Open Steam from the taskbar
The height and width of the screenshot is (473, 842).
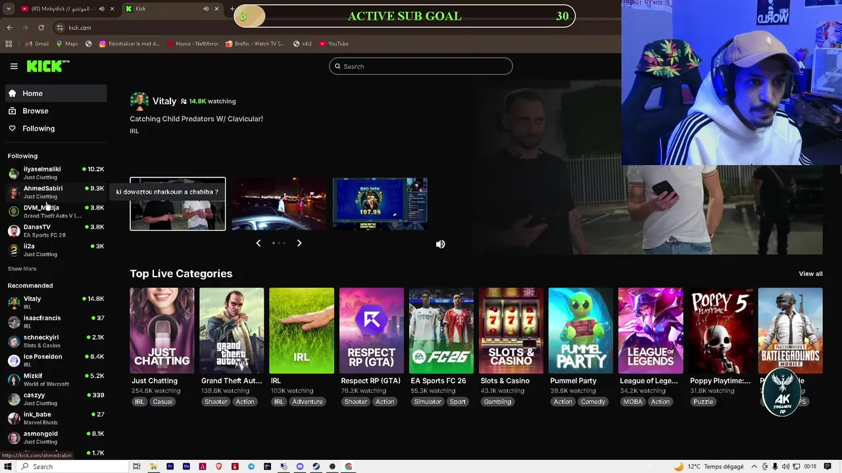(x=316, y=466)
